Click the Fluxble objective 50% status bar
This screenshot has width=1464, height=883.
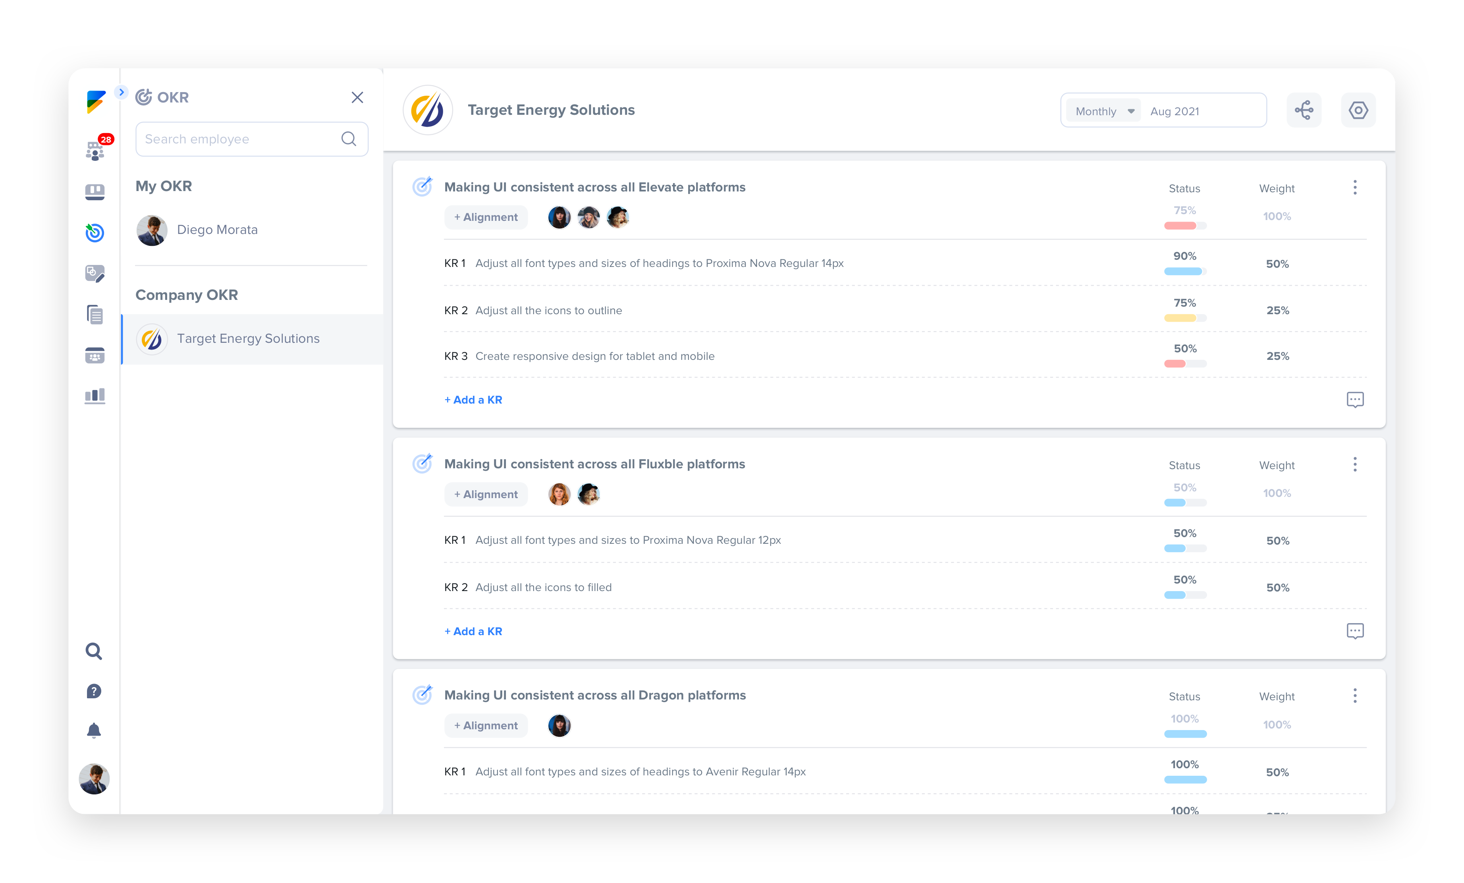[1185, 503]
